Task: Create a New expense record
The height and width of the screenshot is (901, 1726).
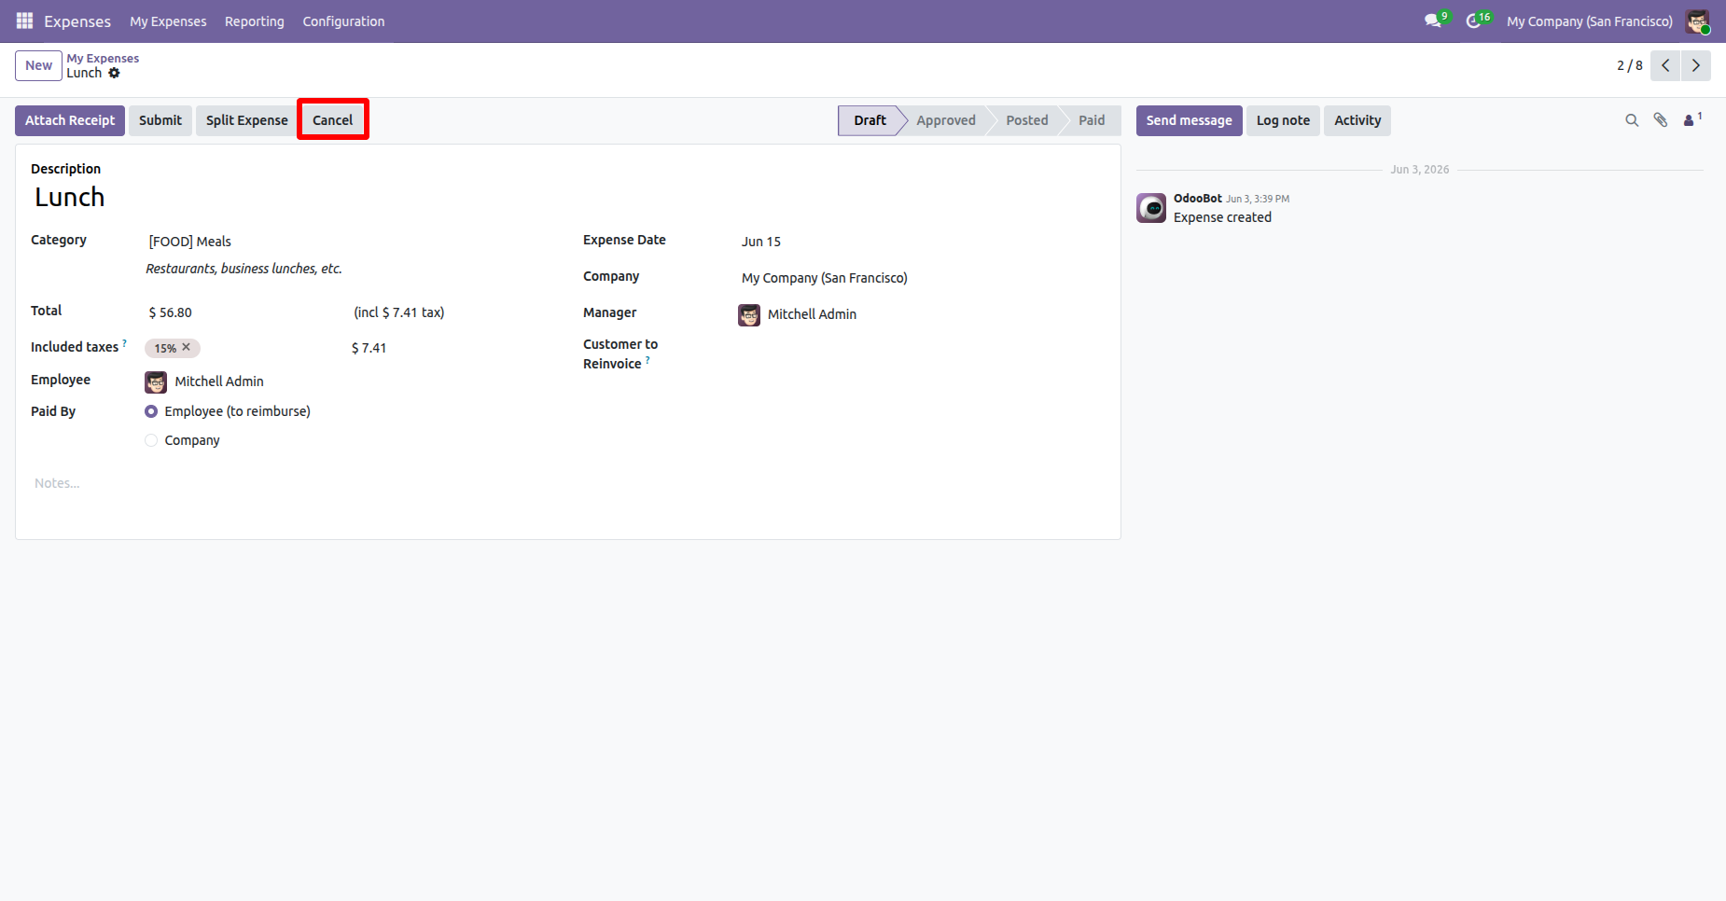Action: coord(38,65)
